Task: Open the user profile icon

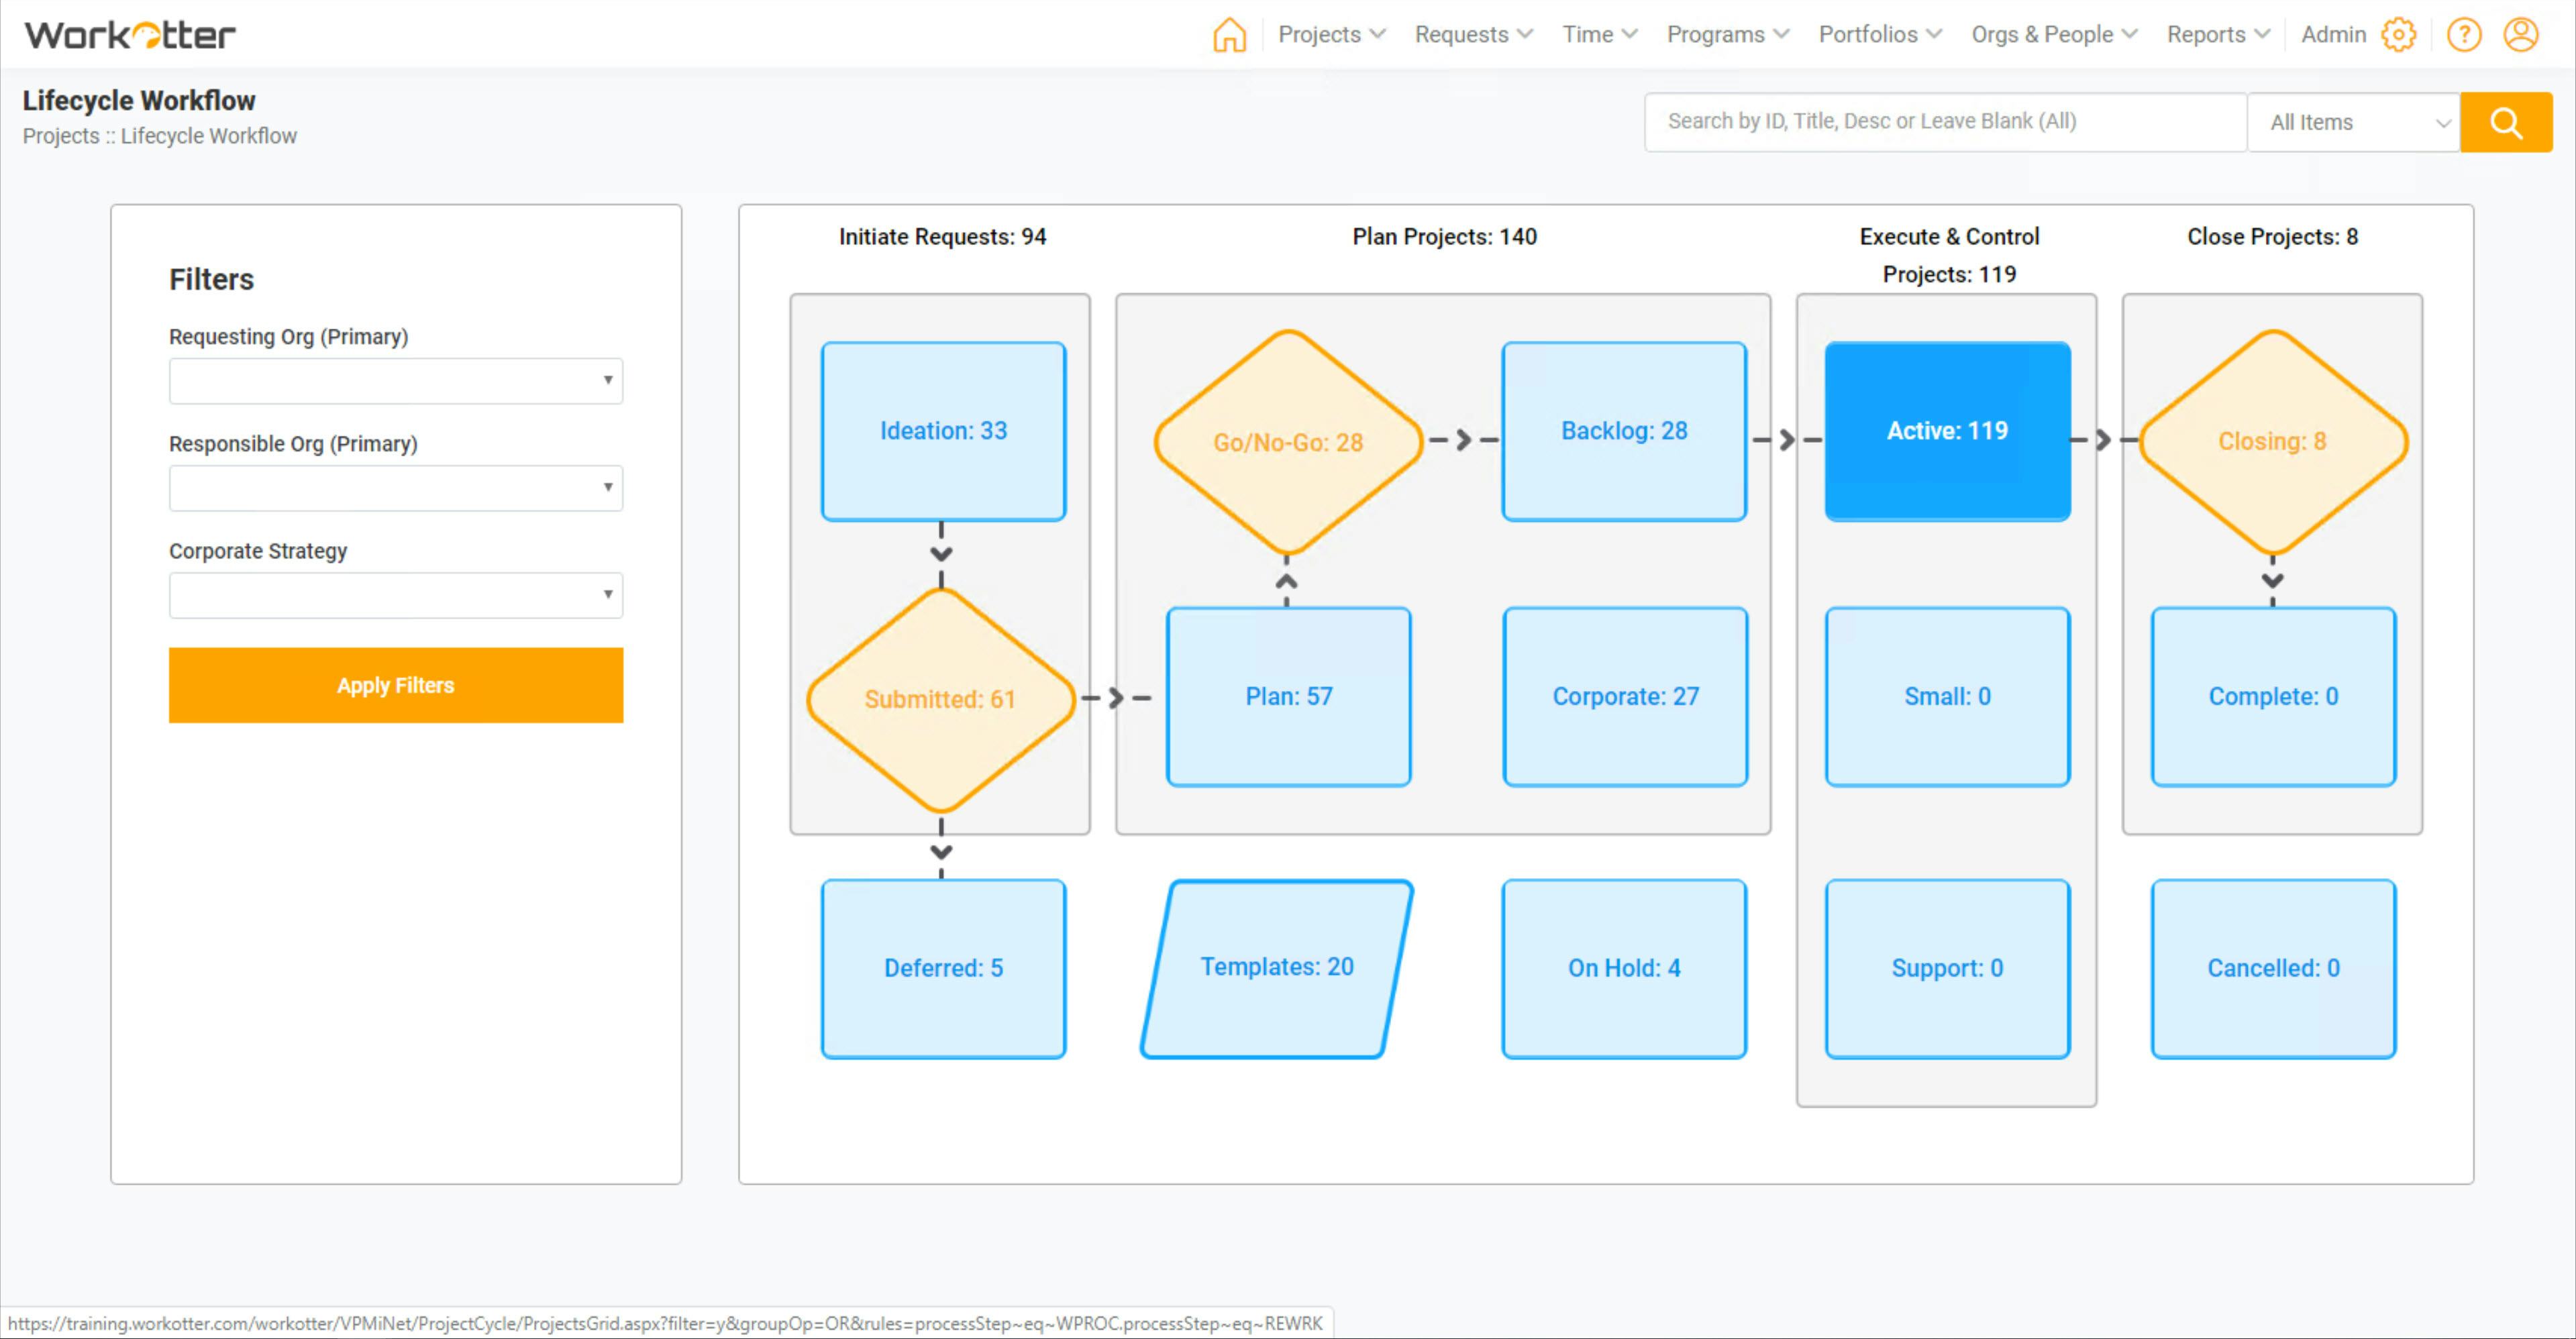Action: point(2520,35)
